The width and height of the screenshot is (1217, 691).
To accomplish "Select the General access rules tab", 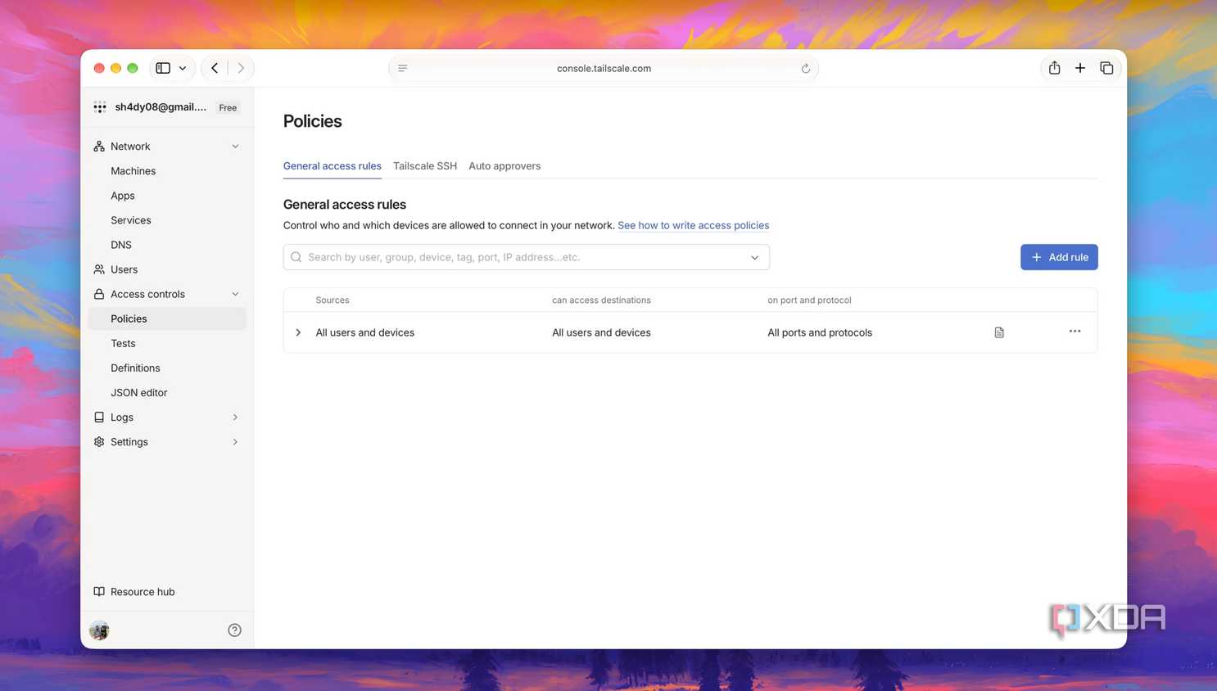I will [333, 165].
